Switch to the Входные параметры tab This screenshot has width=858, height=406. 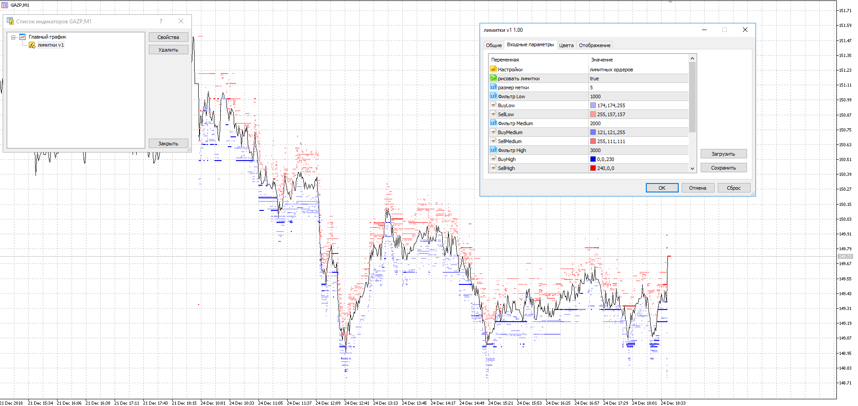(530, 45)
